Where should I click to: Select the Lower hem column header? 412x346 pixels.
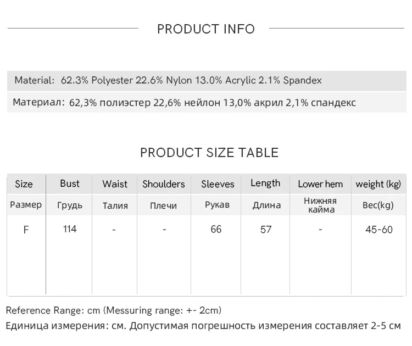point(320,184)
